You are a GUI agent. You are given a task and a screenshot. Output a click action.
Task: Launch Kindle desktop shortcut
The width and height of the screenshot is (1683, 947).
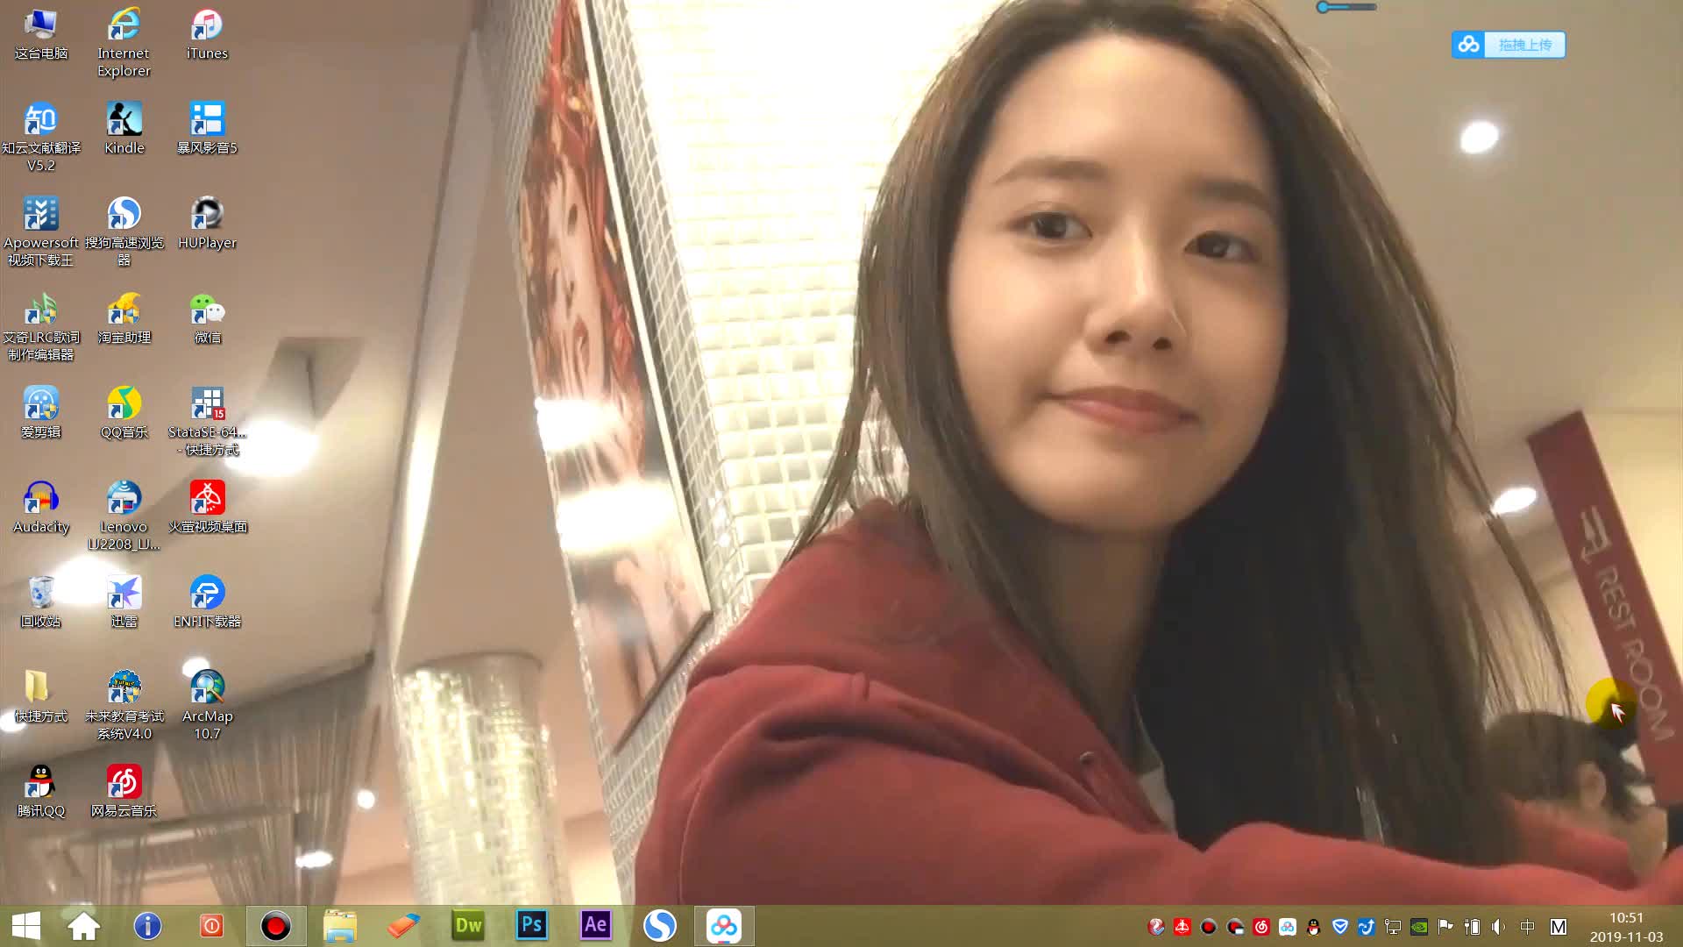pyautogui.click(x=124, y=128)
